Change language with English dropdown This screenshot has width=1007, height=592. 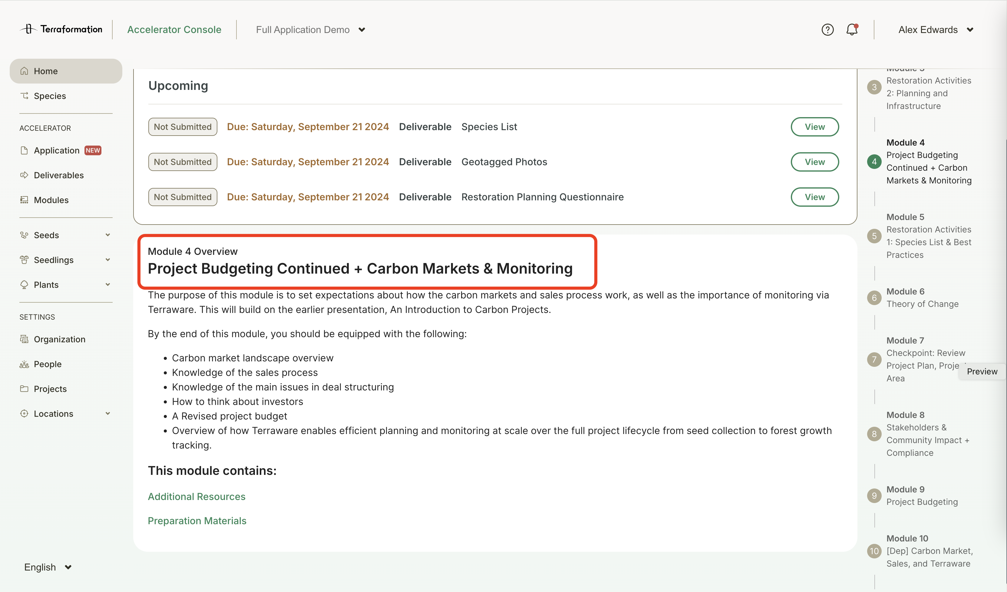tap(48, 567)
